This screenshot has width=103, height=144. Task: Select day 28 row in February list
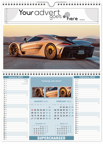87,133
